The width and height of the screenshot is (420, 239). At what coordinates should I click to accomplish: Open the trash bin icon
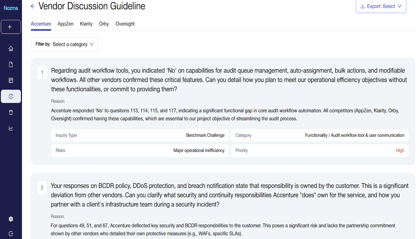click(x=11, y=112)
